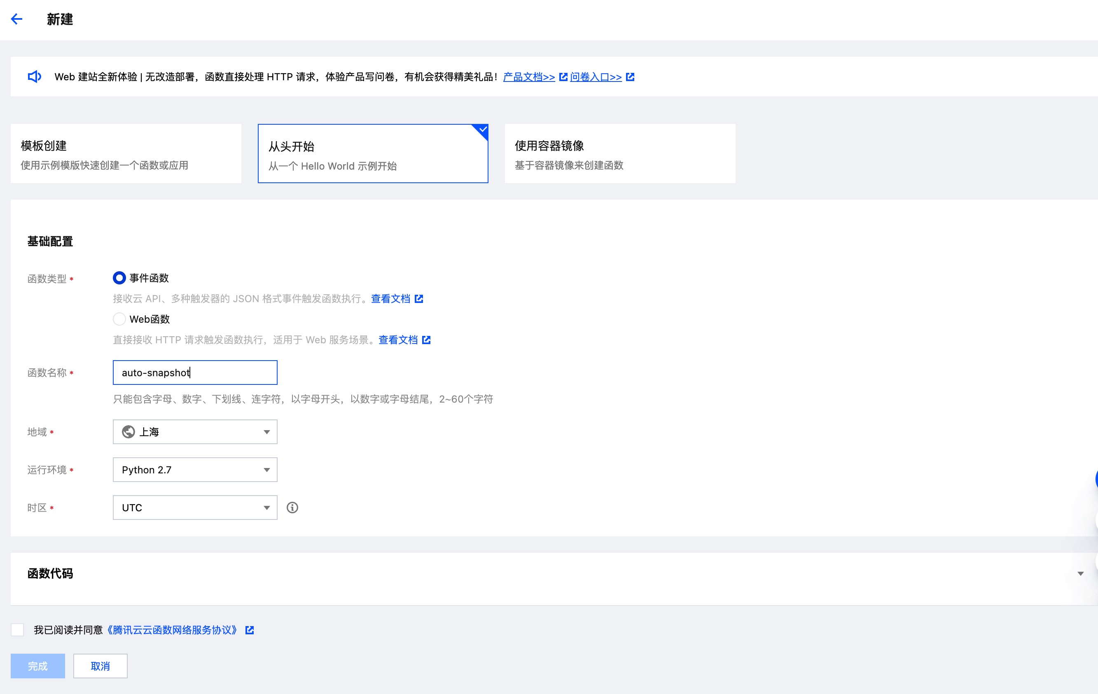Expand the 函数代码 section arrow
This screenshot has height=694, width=1098.
click(x=1080, y=574)
